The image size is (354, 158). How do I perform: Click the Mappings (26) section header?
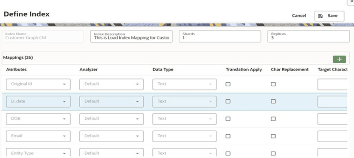coord(18,58)
